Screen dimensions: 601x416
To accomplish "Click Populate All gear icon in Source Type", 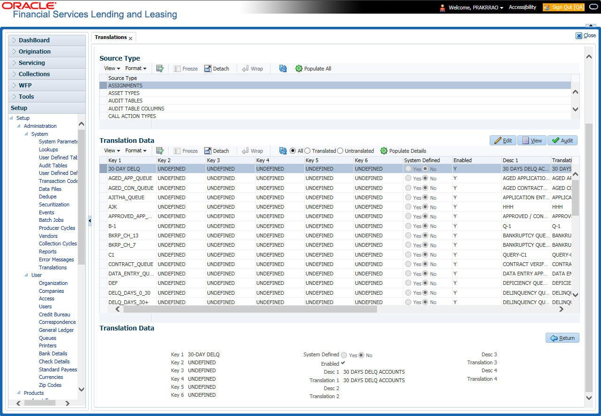I will pyautogui.click(x=299, y=69).
